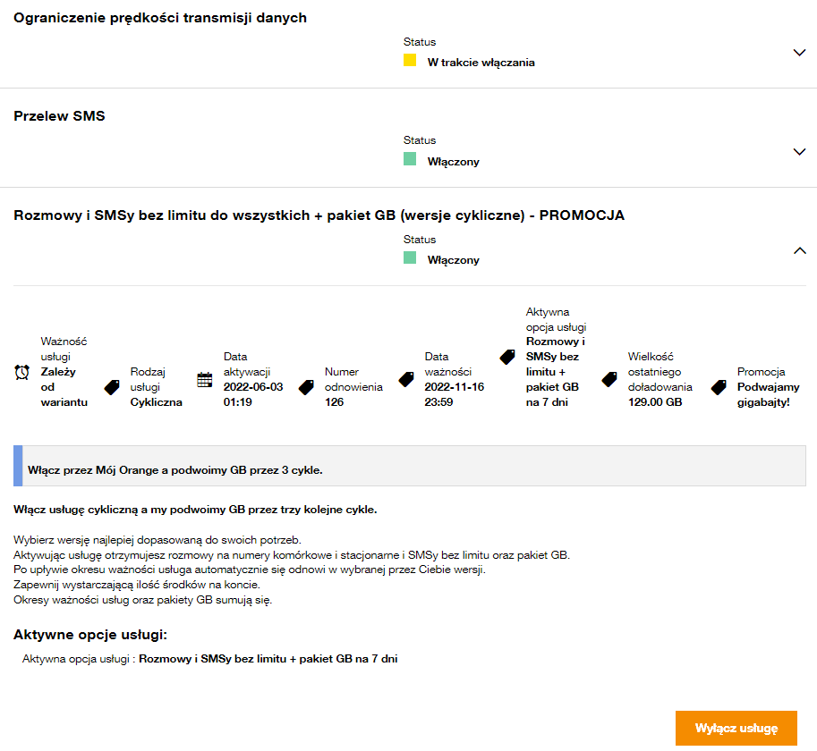The height and width of the screenshot is (751, 817).
Task: Click the tag icon by Aktywna opcja usługi
Action: (507, 356)
